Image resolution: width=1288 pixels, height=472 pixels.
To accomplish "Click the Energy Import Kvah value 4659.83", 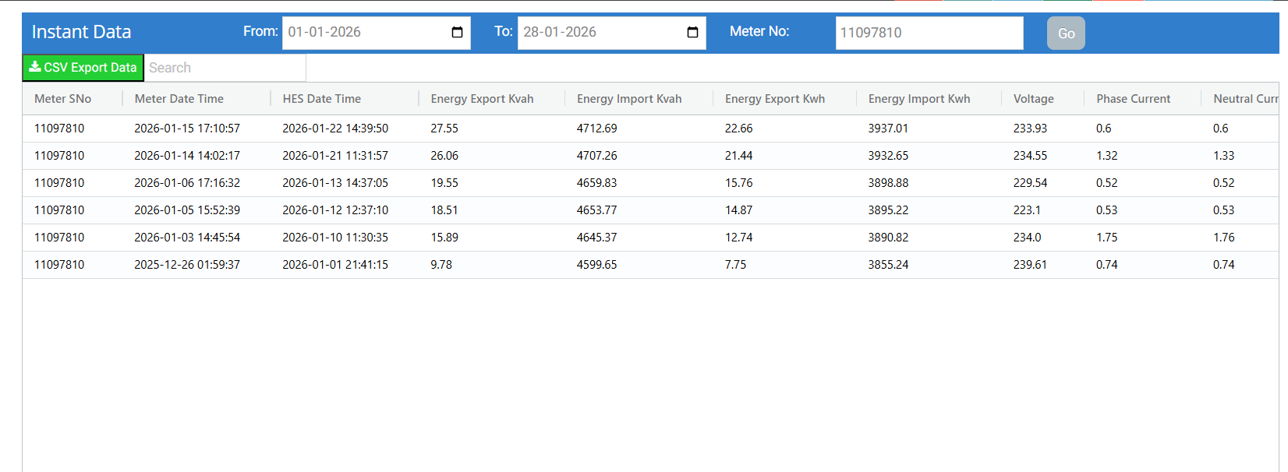I will (x=596, y=183).
